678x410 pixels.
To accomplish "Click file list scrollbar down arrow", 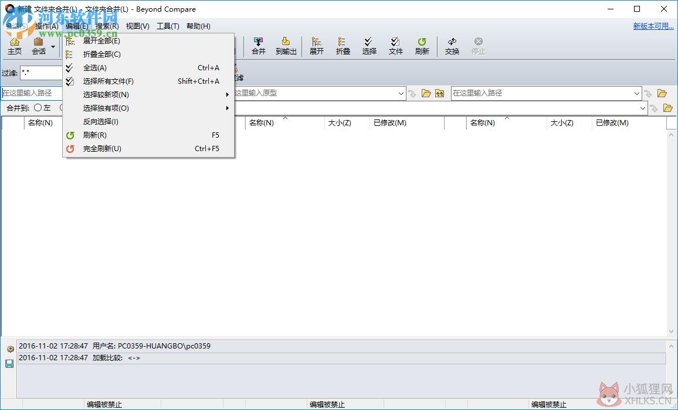I will 671,332.
